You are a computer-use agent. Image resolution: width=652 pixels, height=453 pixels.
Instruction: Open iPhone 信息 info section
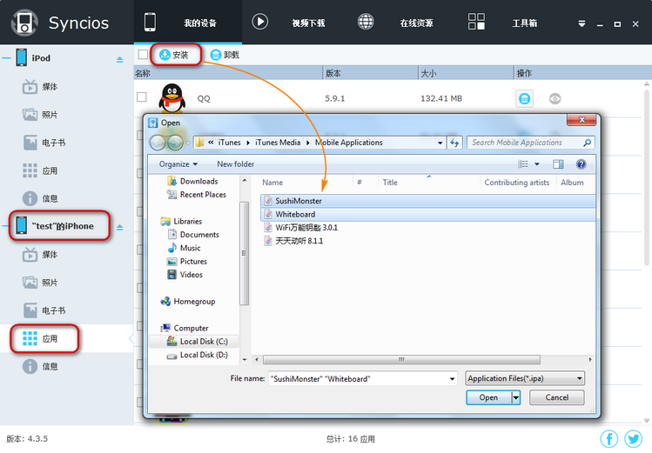(40, 366)
